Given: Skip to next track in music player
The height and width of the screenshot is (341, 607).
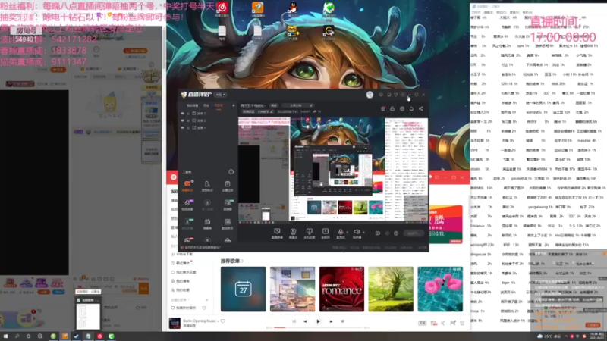Looking at the screenshot, I should 331,321.
